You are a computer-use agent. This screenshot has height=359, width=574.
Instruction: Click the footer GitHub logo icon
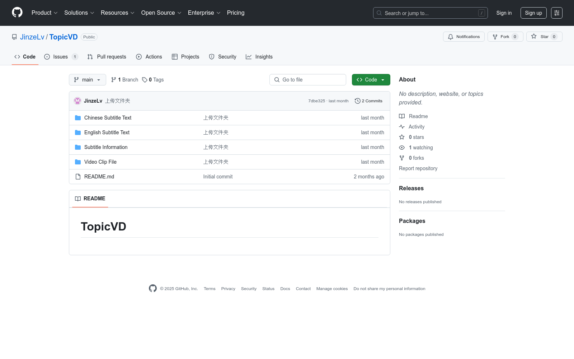point(153,288)
